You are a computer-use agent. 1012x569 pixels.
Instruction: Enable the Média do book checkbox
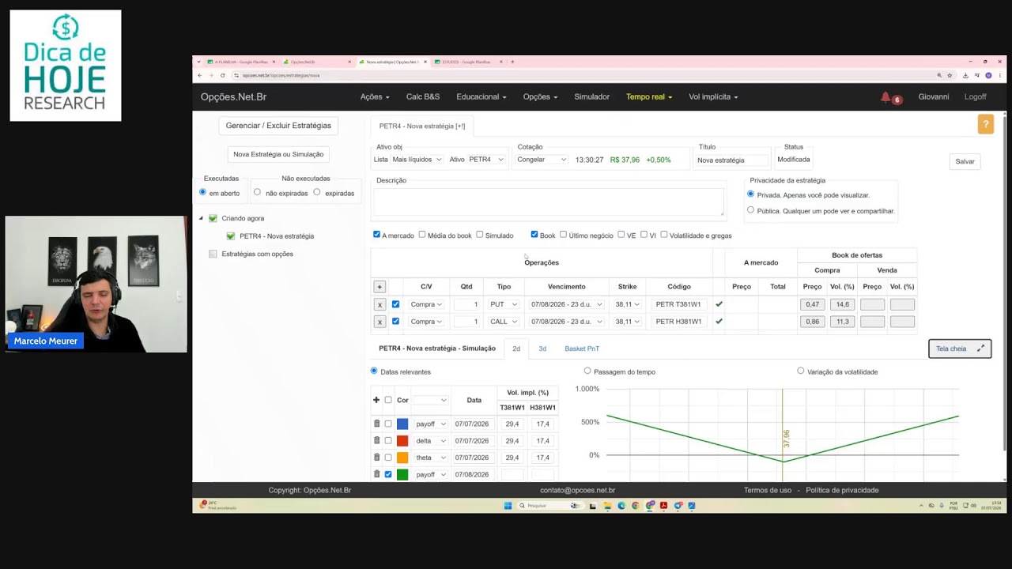coord(422,235)
